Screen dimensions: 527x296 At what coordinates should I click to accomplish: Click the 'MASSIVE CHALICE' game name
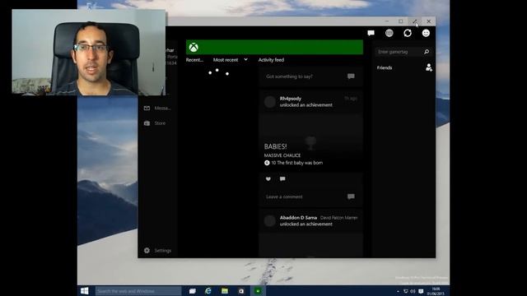pyautogui.click(x=282, y=155)
